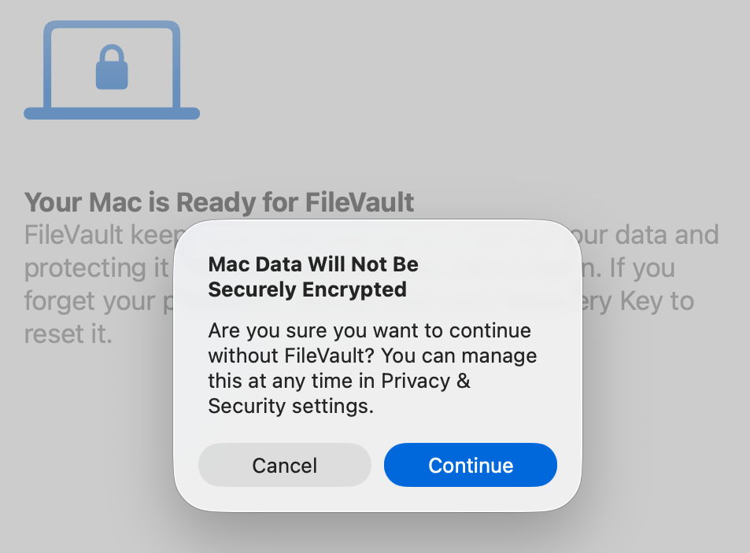Click the 'our data and' background text
The image size is (750, 553).
tap(643, 235)
